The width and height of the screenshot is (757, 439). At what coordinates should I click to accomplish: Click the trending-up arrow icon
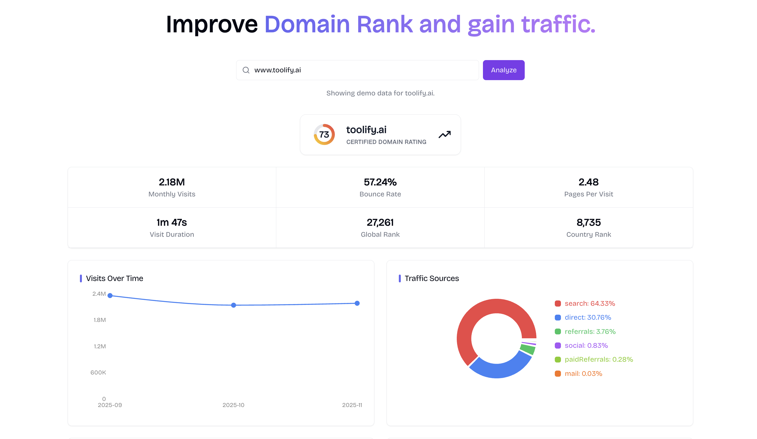pos(444,134)
